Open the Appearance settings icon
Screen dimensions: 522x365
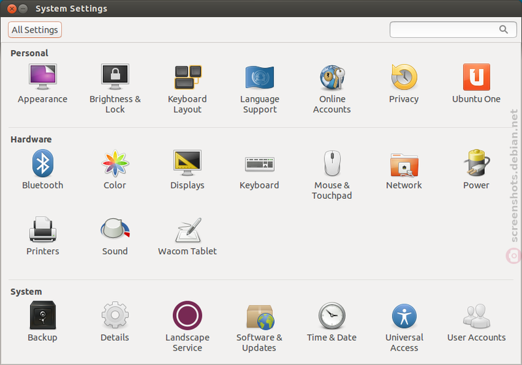click(42, 77)
